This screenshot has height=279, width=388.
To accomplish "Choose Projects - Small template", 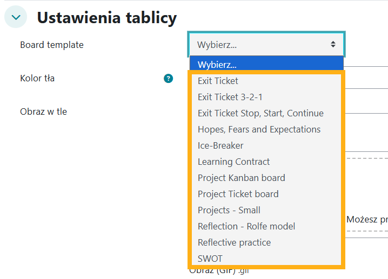I will 229,210.
